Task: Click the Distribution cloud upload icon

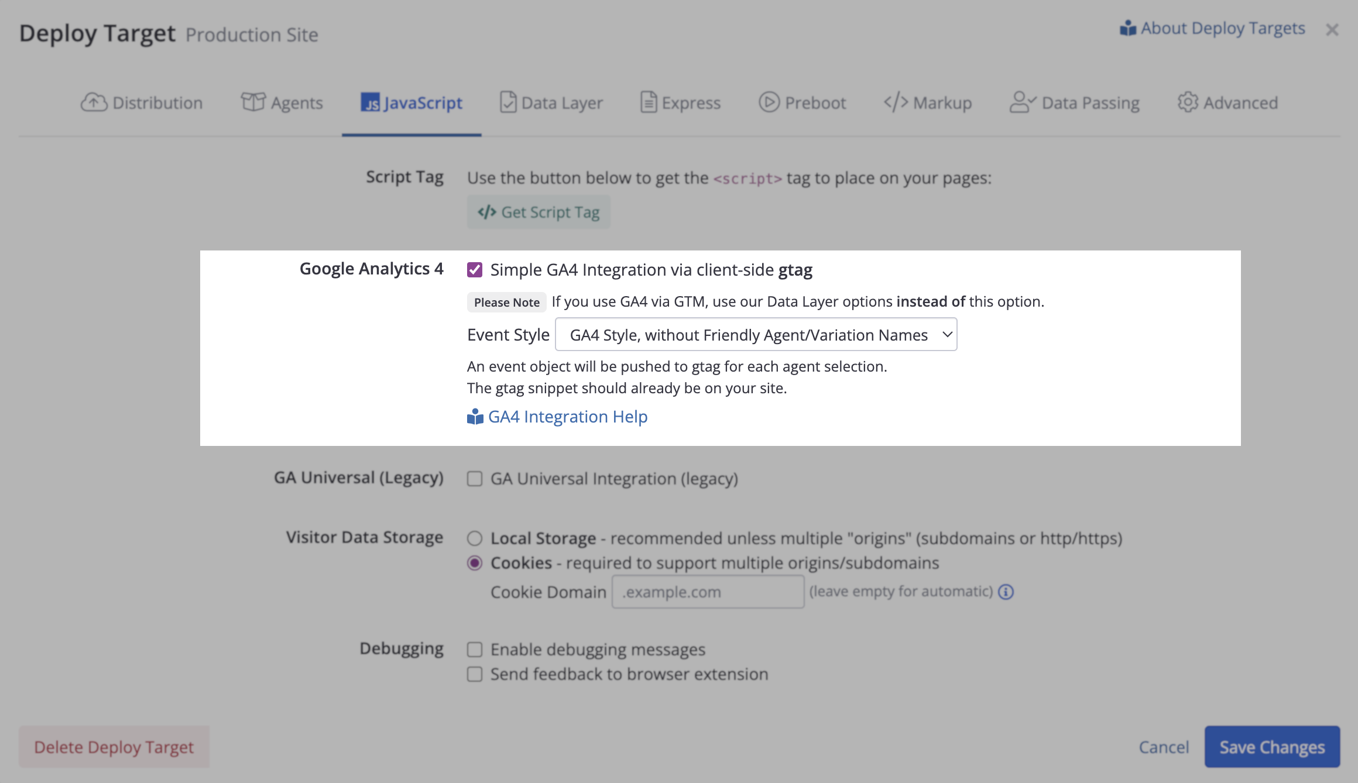Action: pyautogui.click(x=94, y=102)
